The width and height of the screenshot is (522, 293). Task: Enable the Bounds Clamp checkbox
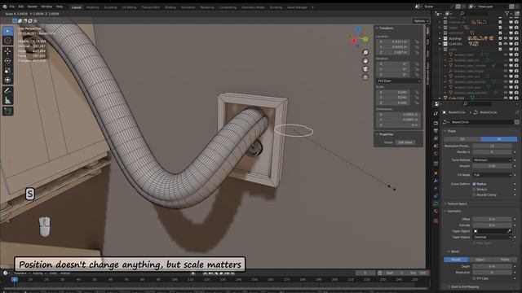point(474,195)
